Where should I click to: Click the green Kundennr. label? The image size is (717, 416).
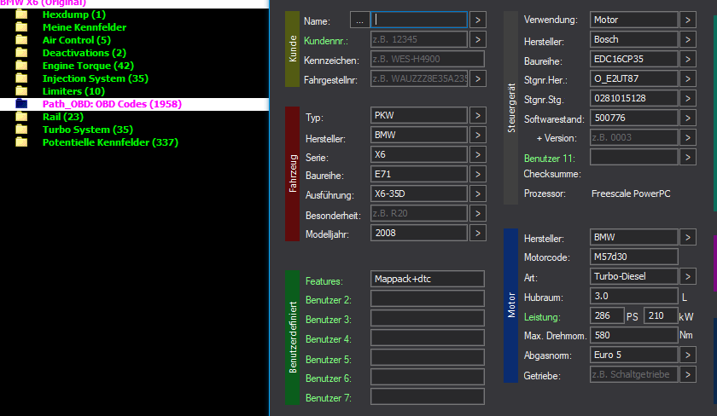click(x=326, y=39)
